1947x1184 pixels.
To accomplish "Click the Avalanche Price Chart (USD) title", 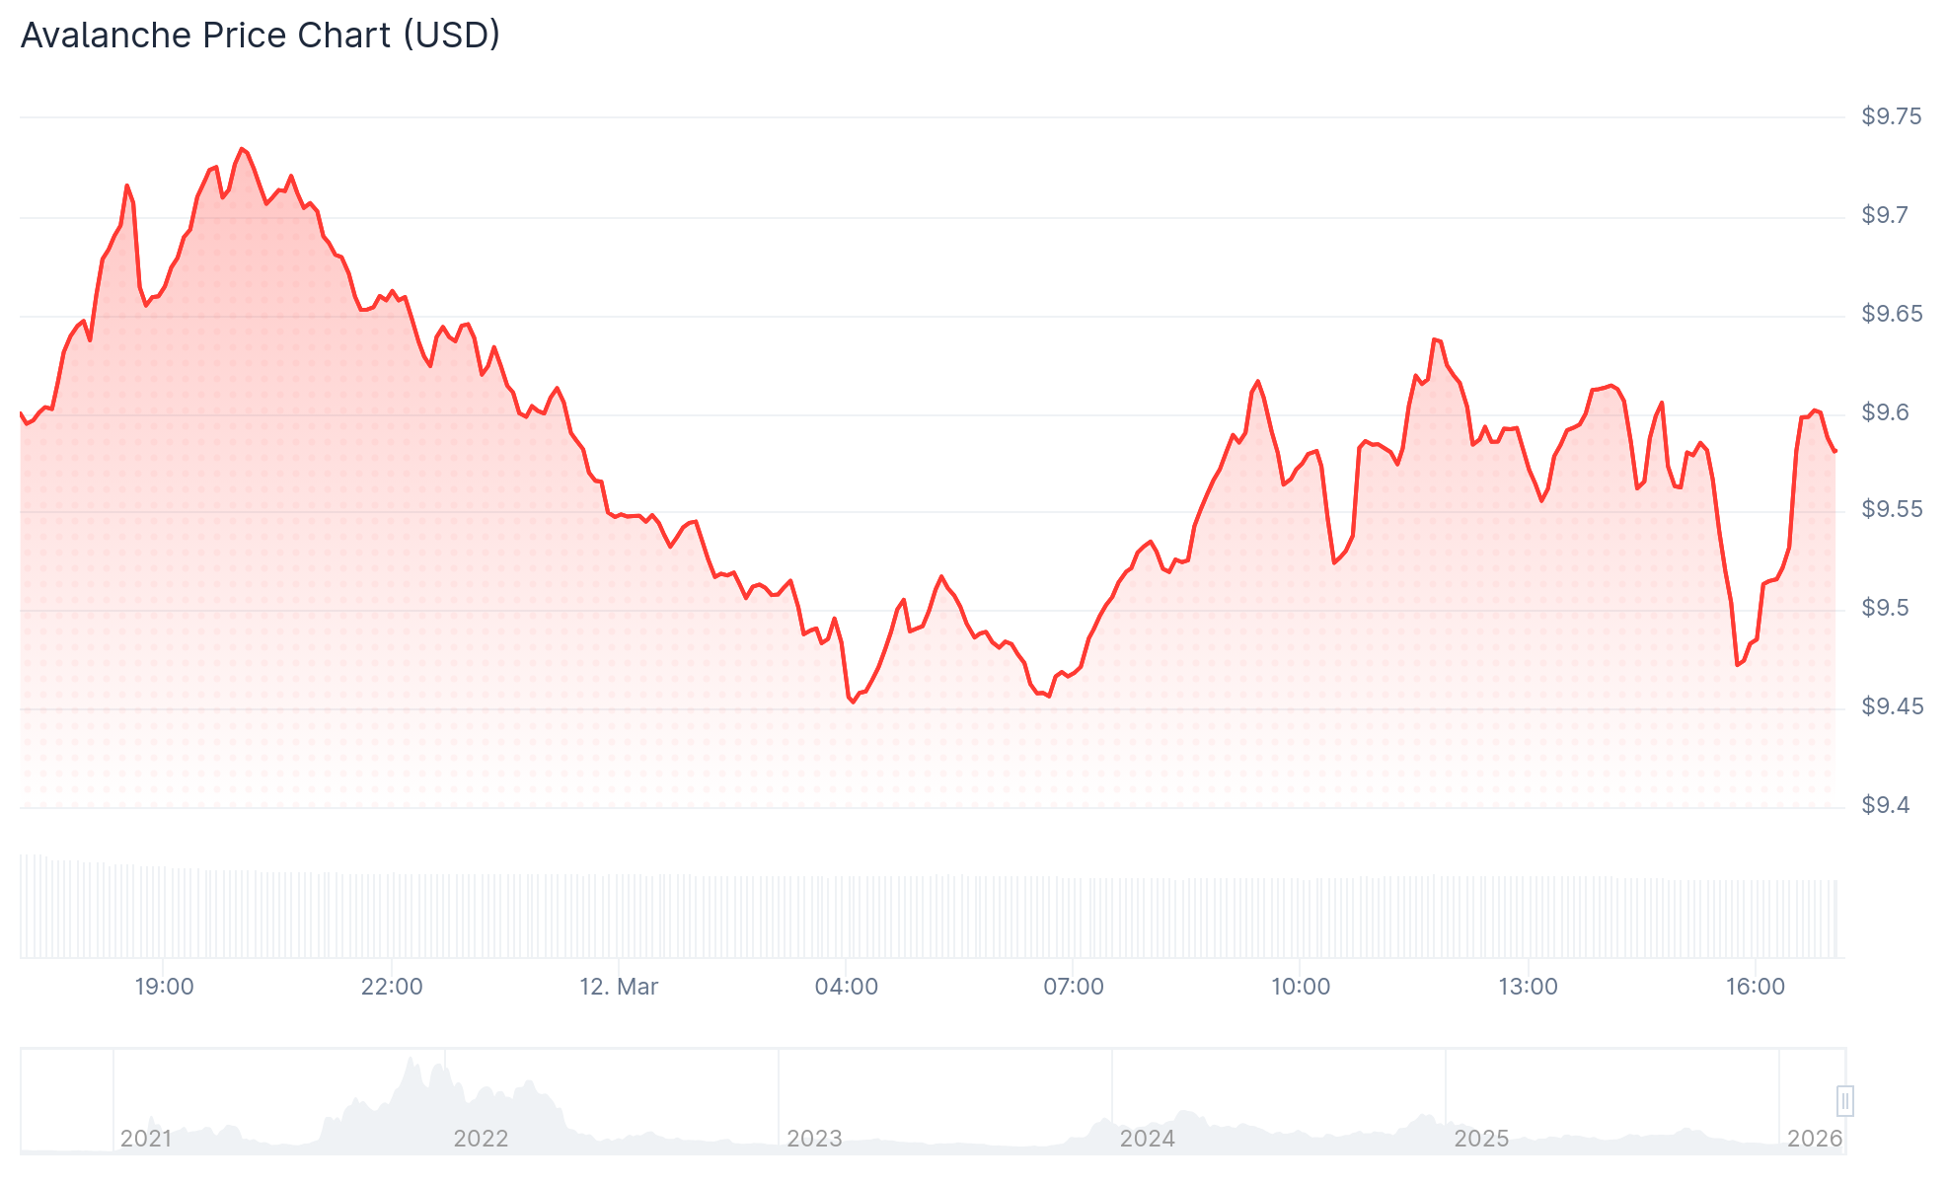I will (x=261, y=36).
